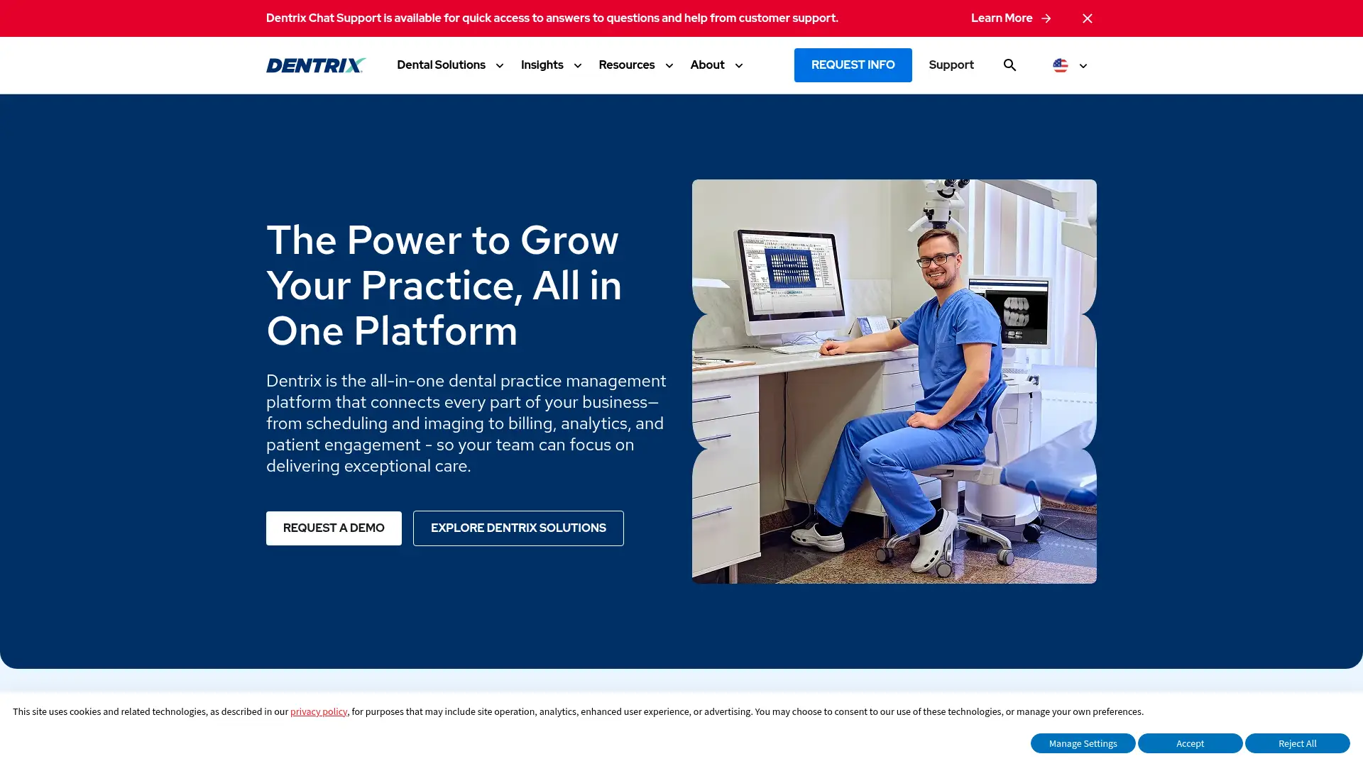Click the Dentrix logo

[316, 65]
